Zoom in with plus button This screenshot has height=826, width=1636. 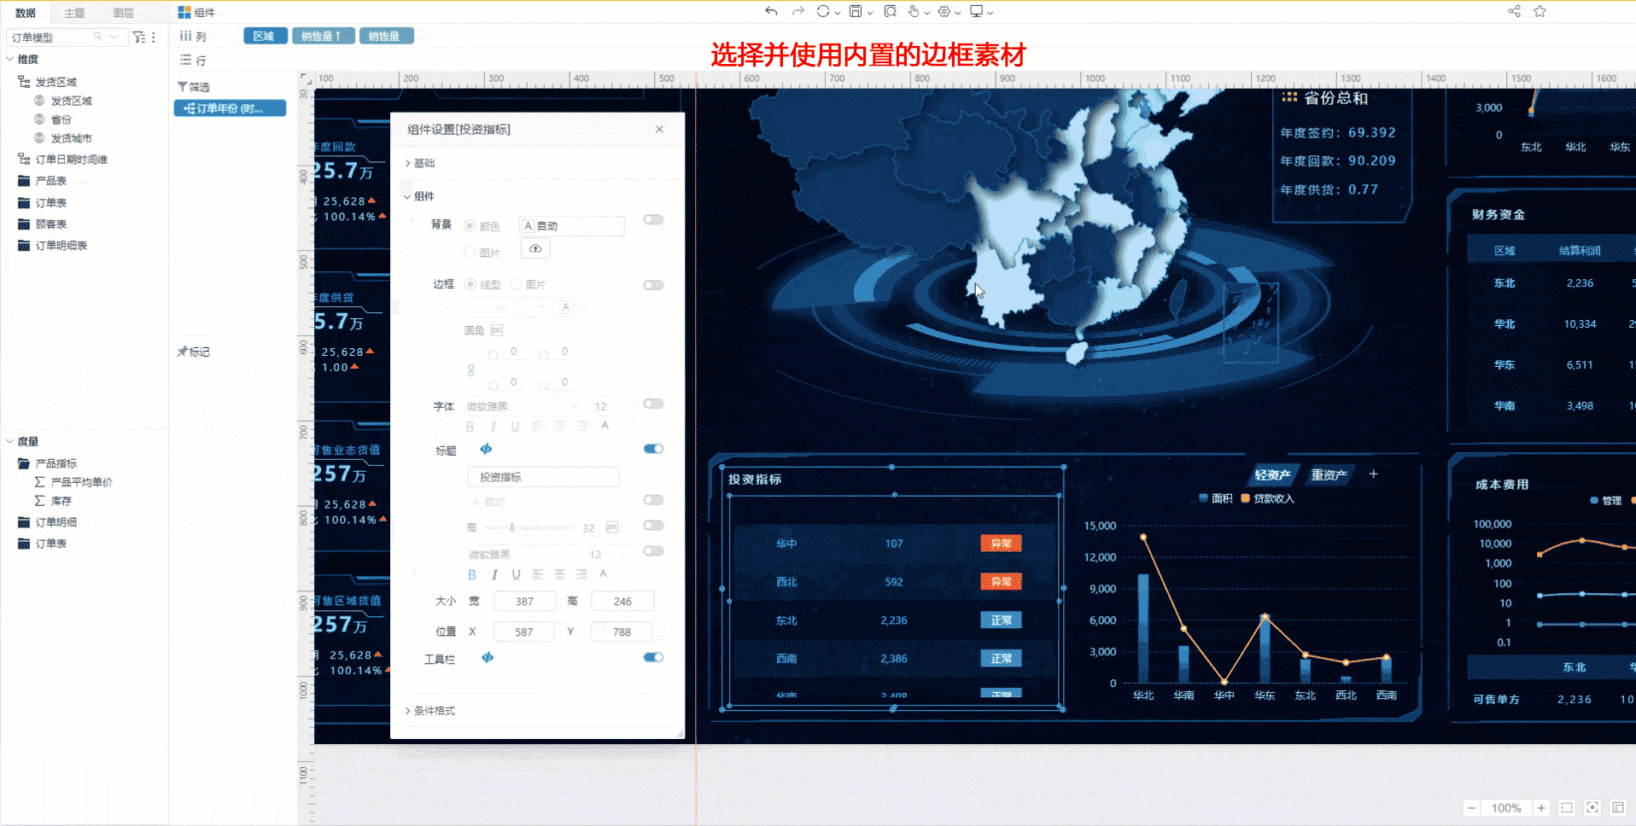pos(1541,808)
